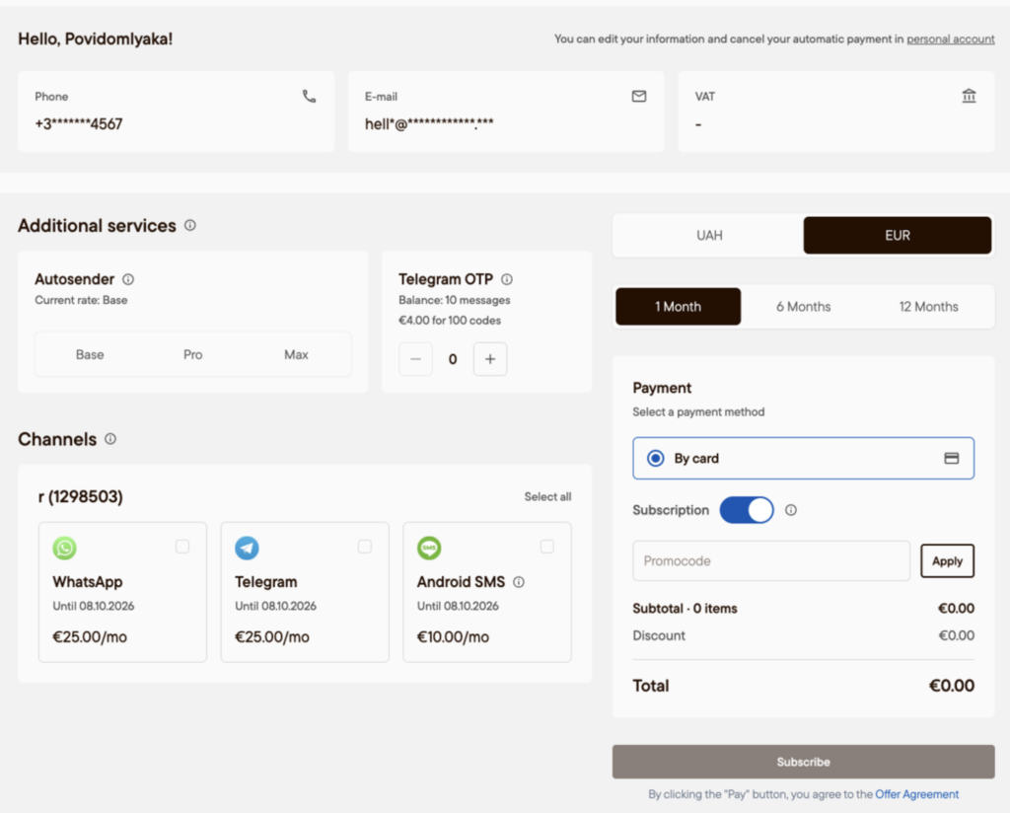Select By card payment radio button
The image size is (1010, 813).
656,458
